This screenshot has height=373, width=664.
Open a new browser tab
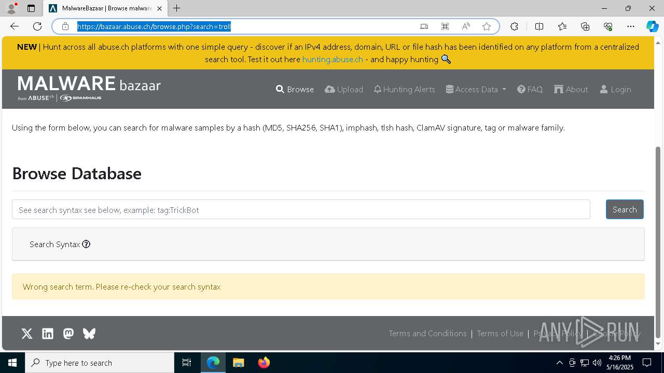tap(177, 8)
